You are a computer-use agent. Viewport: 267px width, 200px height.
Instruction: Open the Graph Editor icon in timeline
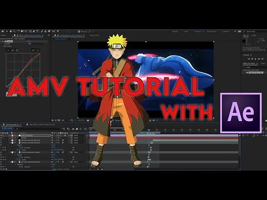click(85, 129)
